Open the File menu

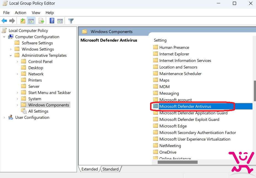pos(6,13)
